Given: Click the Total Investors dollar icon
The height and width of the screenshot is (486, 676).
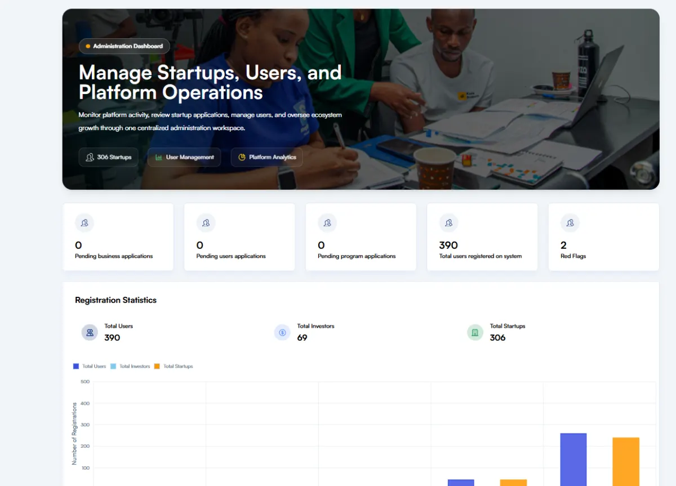Looking at the screenshot, I should (x=282, y=332).
